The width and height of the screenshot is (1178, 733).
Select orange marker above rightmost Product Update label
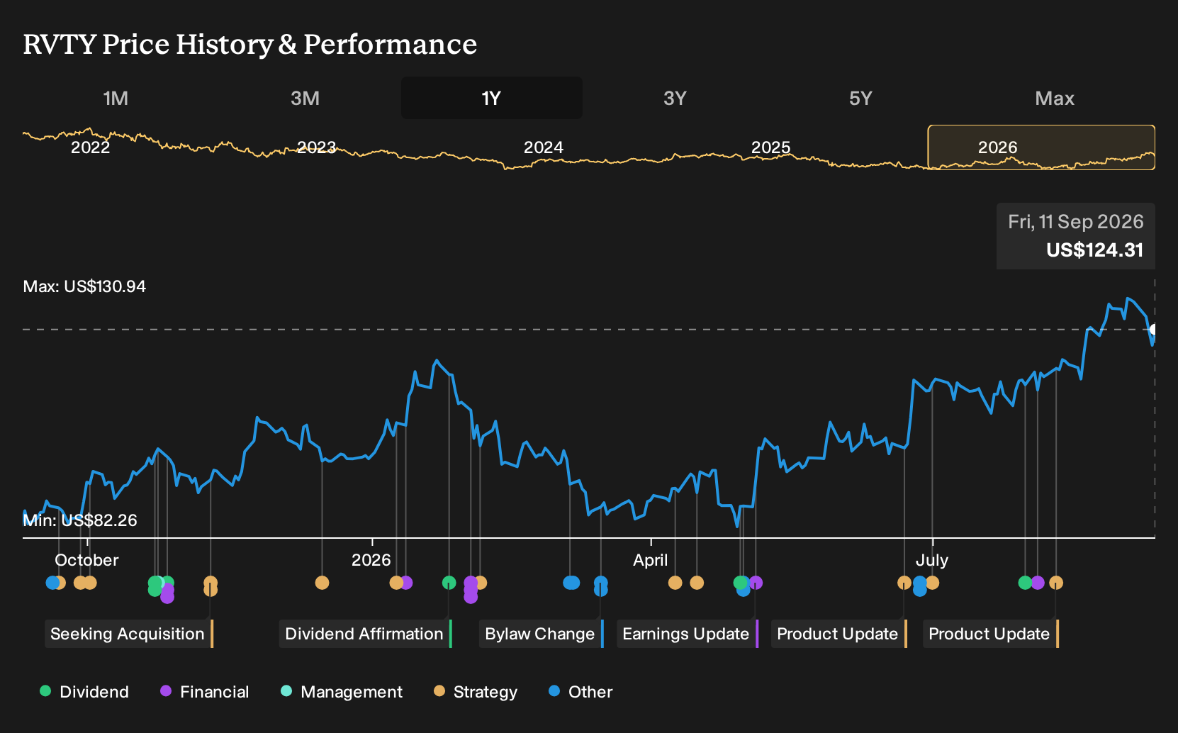pyautogui.click(x=1056, y=583)
